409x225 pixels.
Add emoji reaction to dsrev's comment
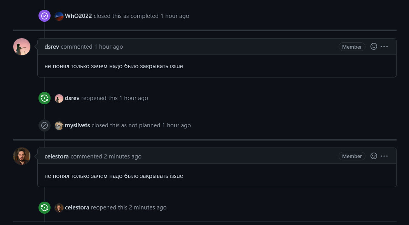[374, 46]
